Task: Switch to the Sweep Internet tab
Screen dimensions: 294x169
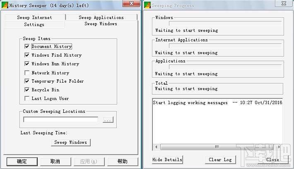Action: coord(34,17)
